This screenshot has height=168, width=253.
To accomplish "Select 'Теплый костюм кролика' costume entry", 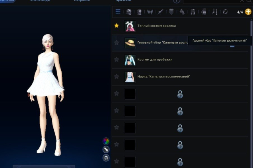I will 156,26.
